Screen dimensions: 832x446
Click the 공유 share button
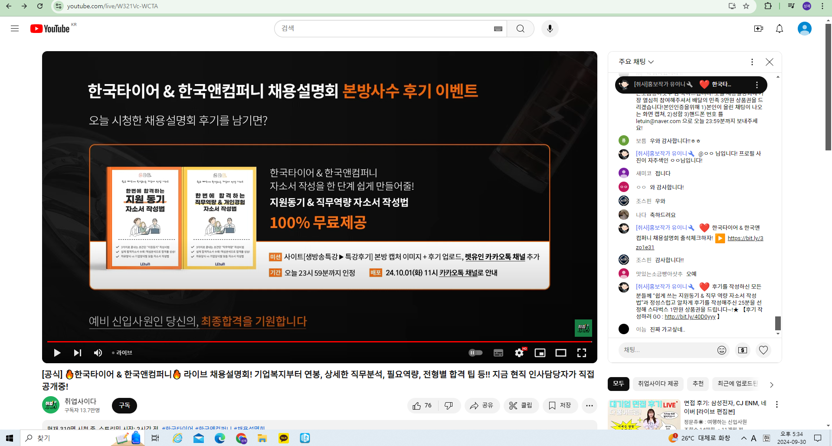[x=482, y=406]
